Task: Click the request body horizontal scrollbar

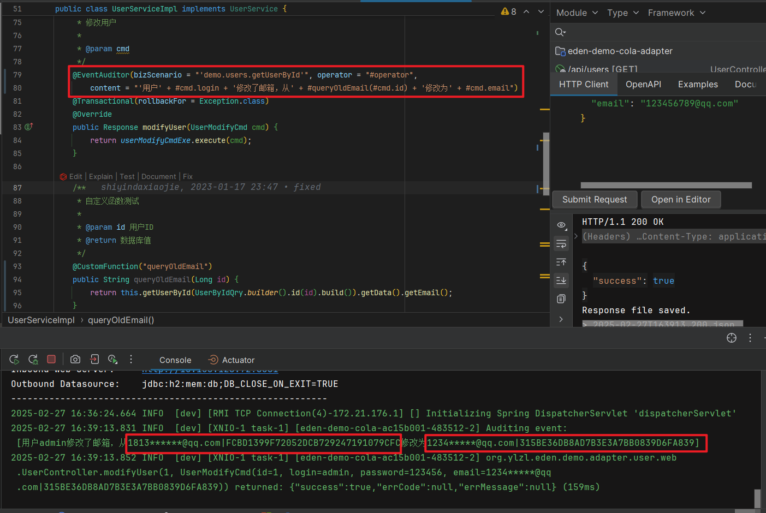Action: 666,186
